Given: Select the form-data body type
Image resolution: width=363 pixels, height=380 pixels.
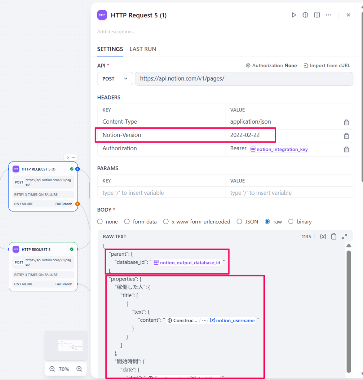Looking at the screenshot, I should point(127,222).
